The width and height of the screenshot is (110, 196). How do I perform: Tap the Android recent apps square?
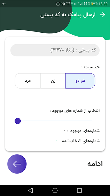[x=79, y=190]
